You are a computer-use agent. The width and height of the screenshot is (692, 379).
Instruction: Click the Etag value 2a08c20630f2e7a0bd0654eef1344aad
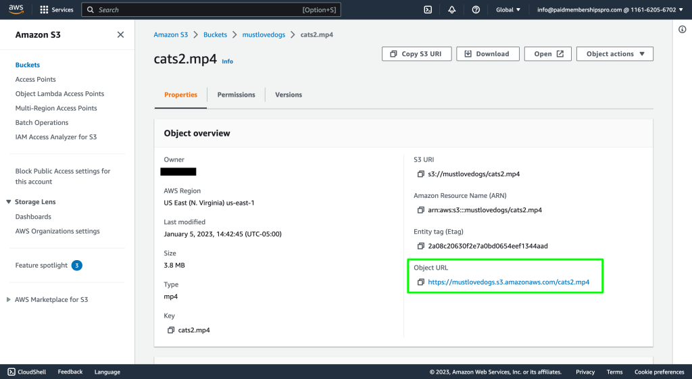pos(488,246)
